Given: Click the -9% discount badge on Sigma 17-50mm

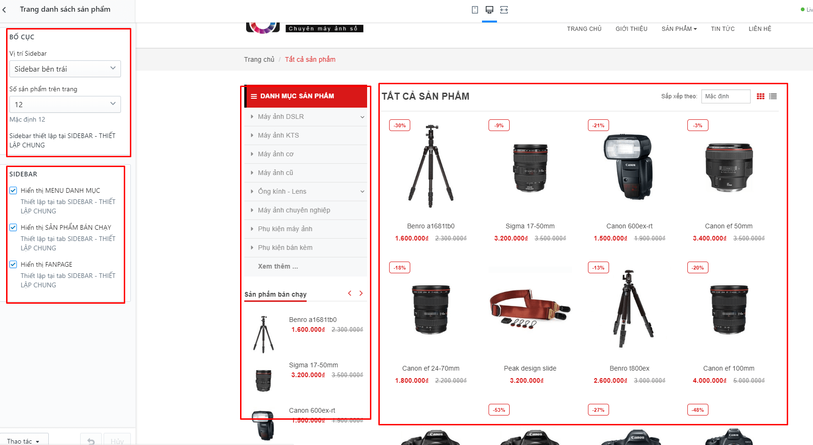Looking at the screenshot, I should click(499, 125).
